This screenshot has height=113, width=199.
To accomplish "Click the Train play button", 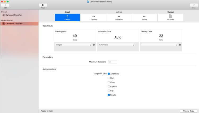I will click(43, 5).
